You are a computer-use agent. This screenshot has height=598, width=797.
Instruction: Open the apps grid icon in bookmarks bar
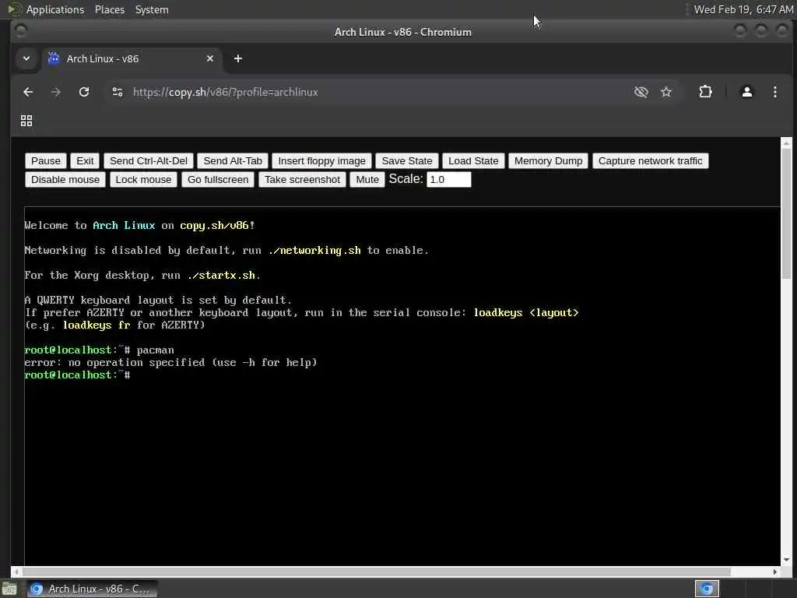click(26, 121)
